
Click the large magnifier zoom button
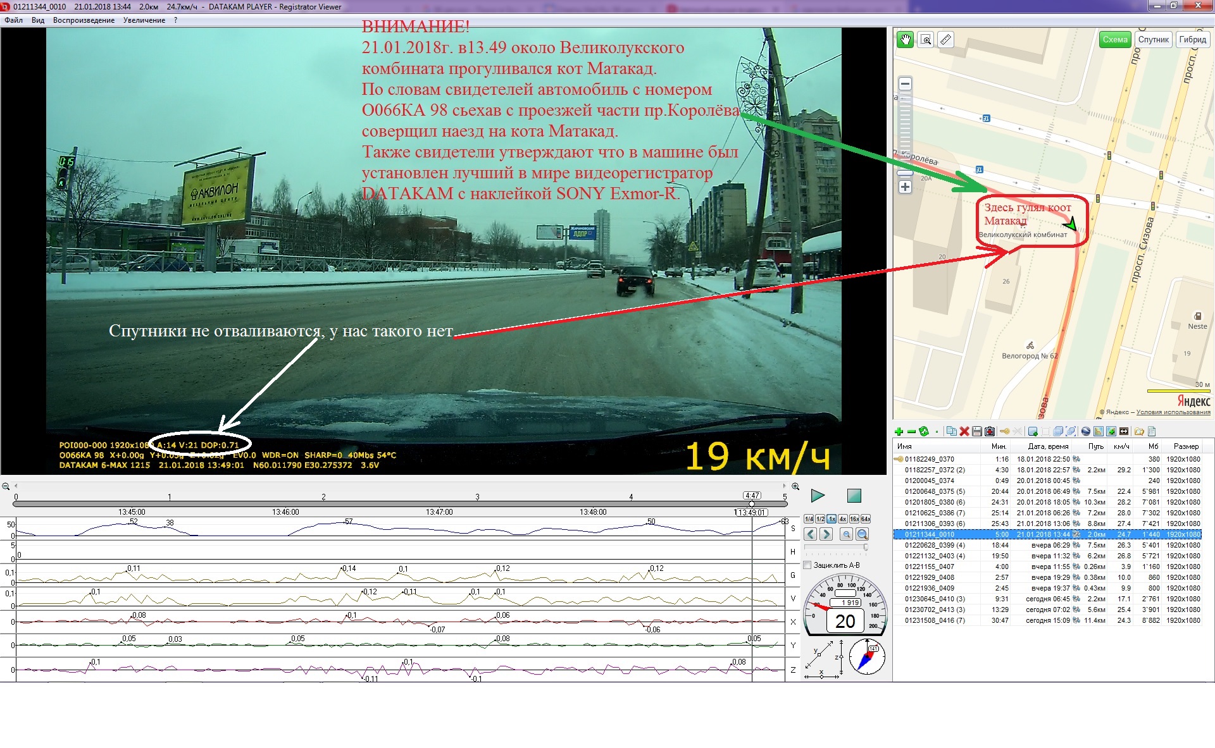[863, 534]
